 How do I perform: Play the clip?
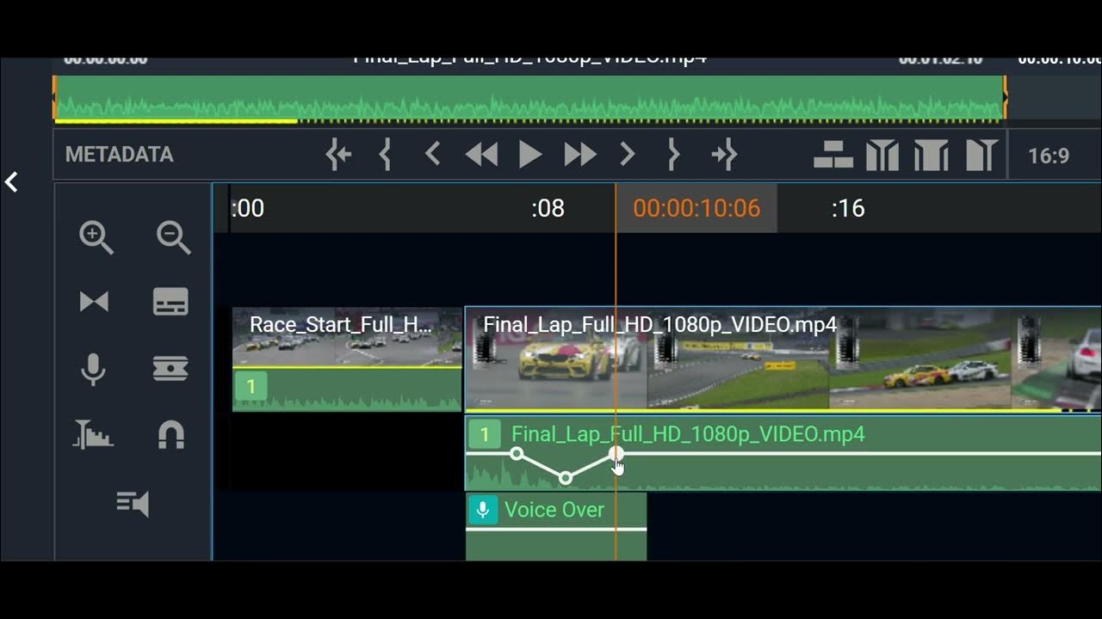[x=530, y=155]
